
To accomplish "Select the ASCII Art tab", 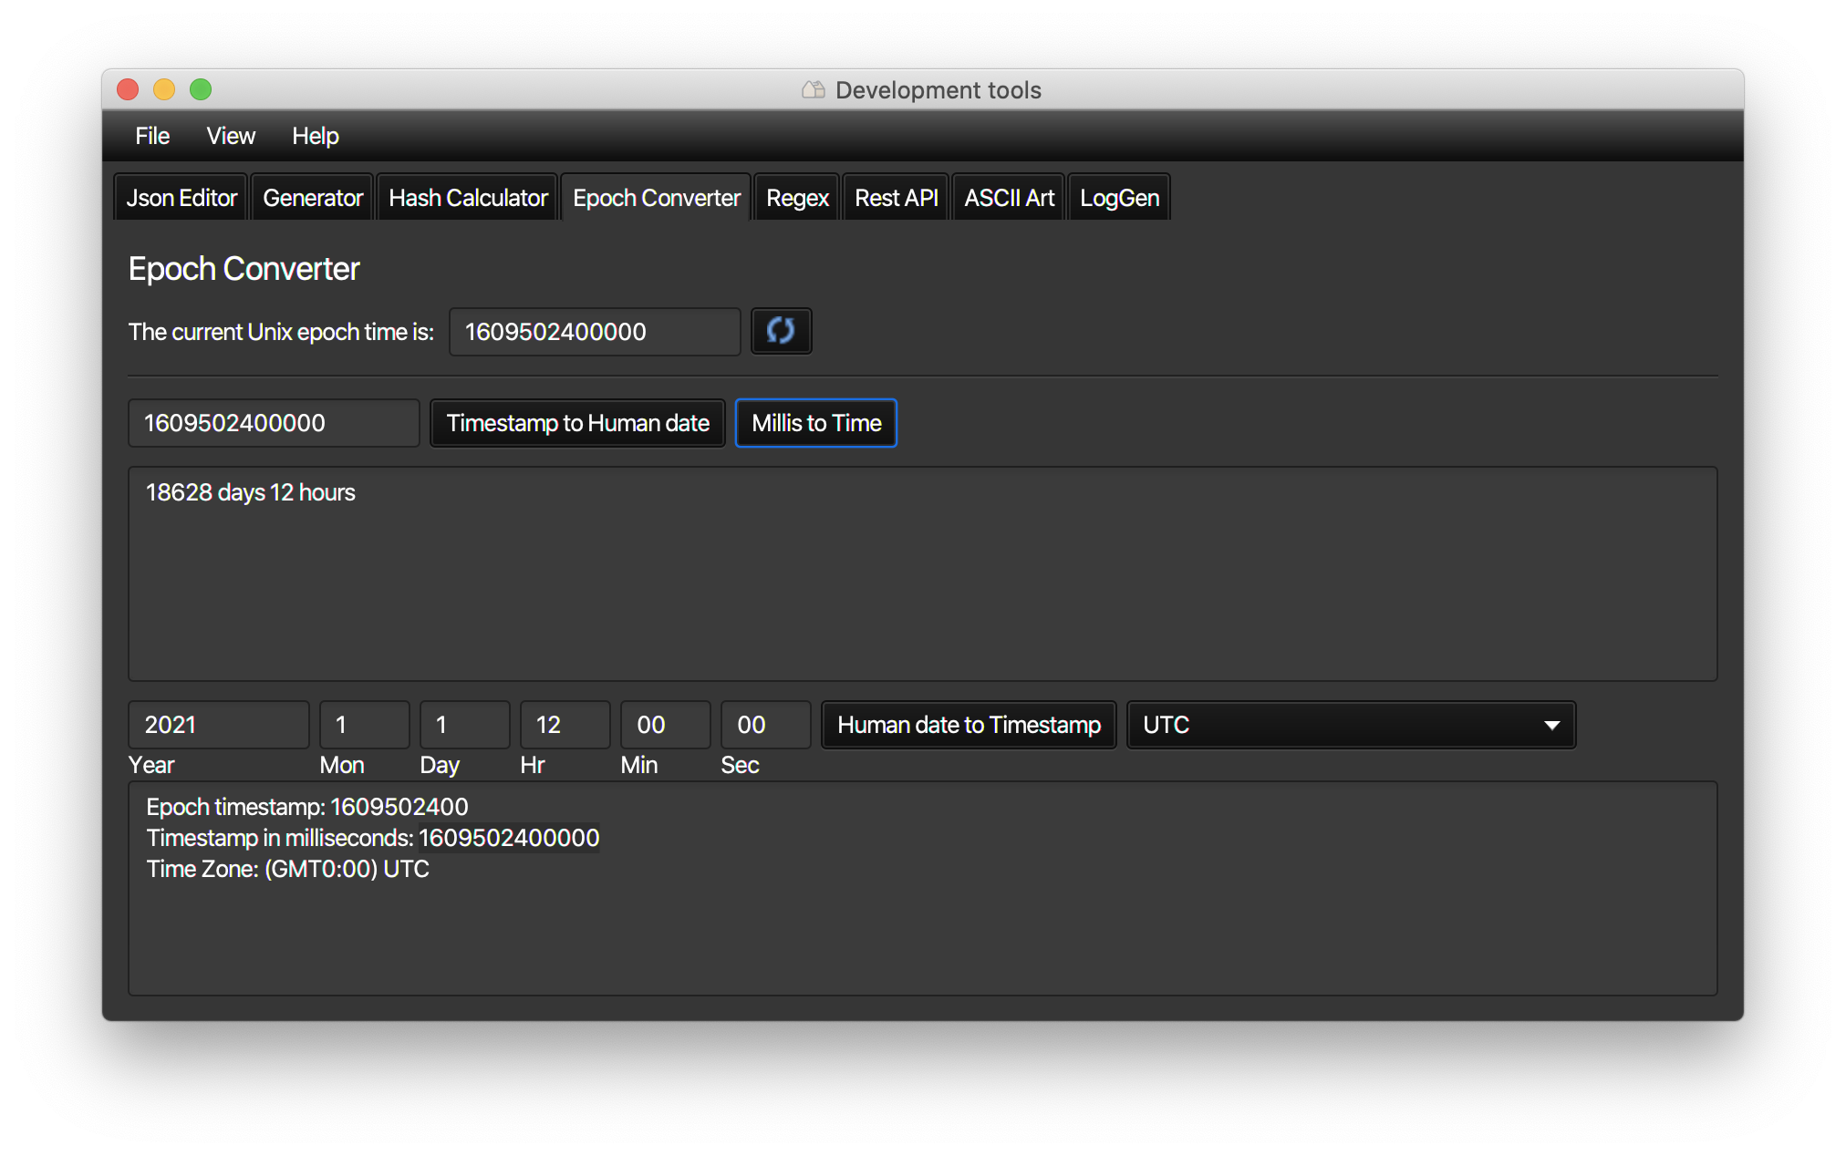I will [1009, 198].
